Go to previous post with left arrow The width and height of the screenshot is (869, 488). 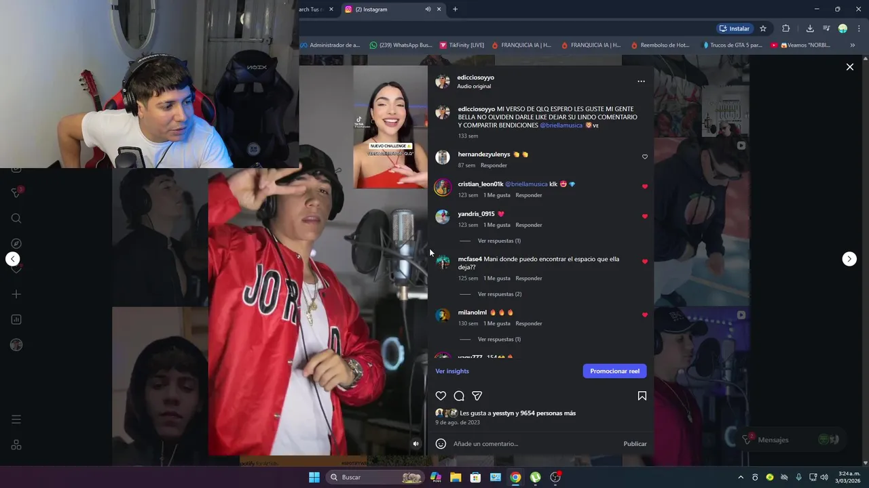click(x=13, y=259)
